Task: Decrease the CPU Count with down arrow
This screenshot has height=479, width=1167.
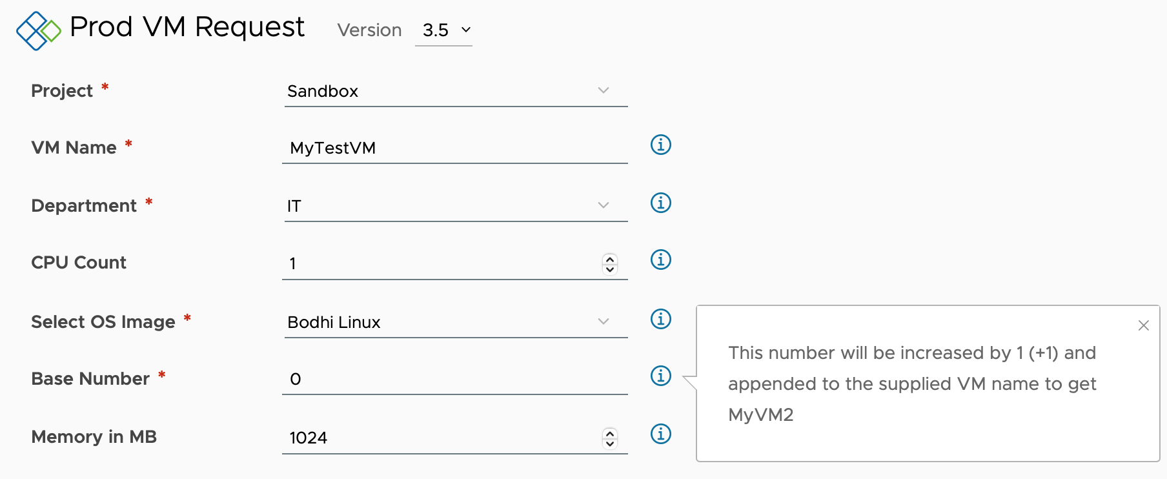Action: click(x=610, y=269)
